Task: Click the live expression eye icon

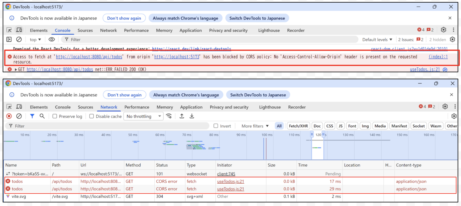Action: pyautogui.click(x=52, y=40)
